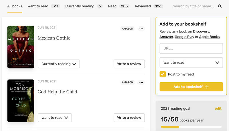Viewport: 229px width, 131px height.
Task: Follow the Google Play link
Action: tap(184, 37)
